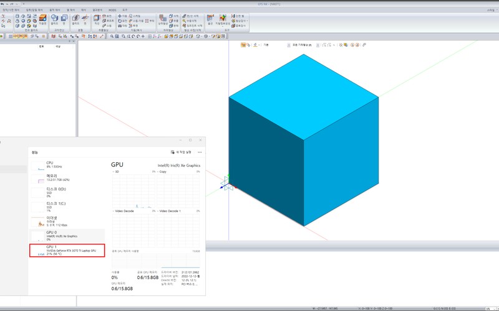Open 옵션 in the 도구 group

[210, 20]
